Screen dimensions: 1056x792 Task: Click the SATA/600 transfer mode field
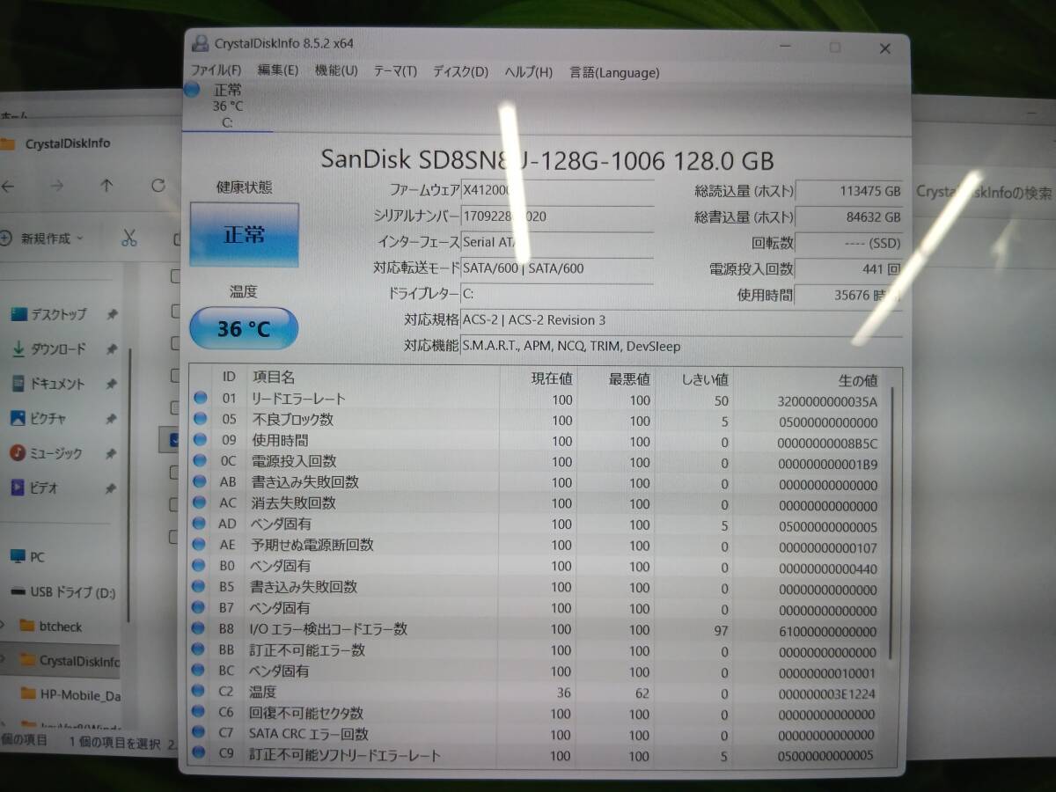[558, 268]
